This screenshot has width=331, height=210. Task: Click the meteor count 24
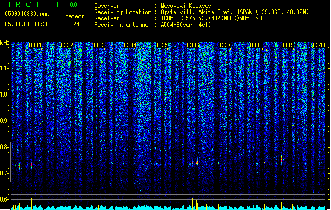pyautogui.click(x=76, y=24)
